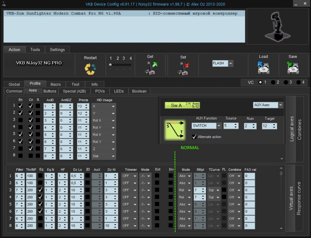Image resolution: width=311 pixels, height=238 pixels.
Task: Open the HID Usage dropdown for Dial
Action: point(113,156)
